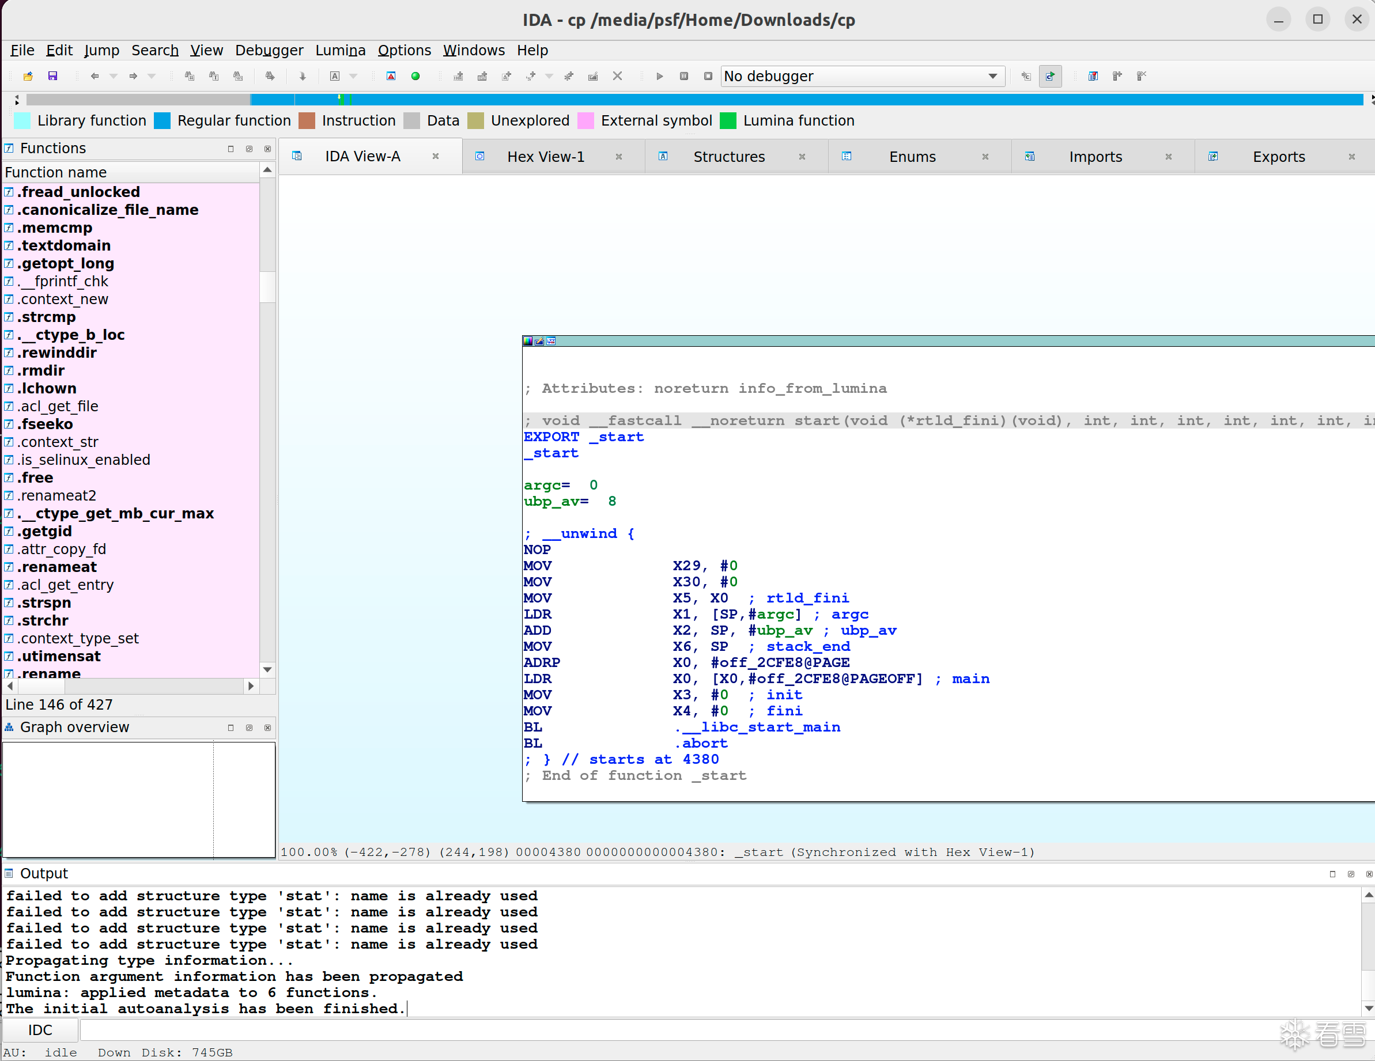Open the No debugger combo box
The height and width of the screenshot is (1061, 1375).
862,76
